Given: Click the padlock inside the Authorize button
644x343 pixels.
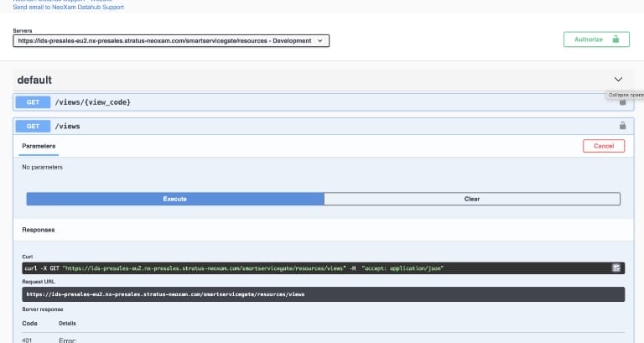Looking at the screenshot, I should coord(616,39).
